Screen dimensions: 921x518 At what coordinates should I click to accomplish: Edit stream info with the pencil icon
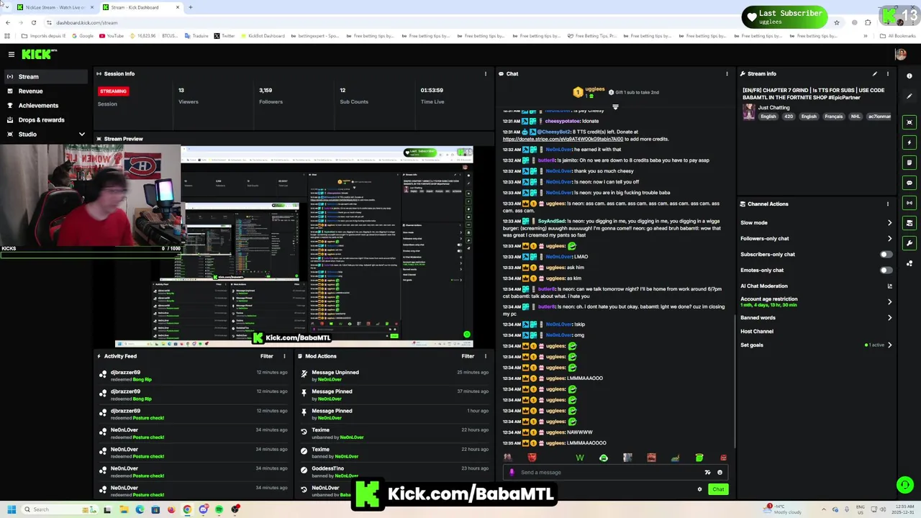coord(874,73)
